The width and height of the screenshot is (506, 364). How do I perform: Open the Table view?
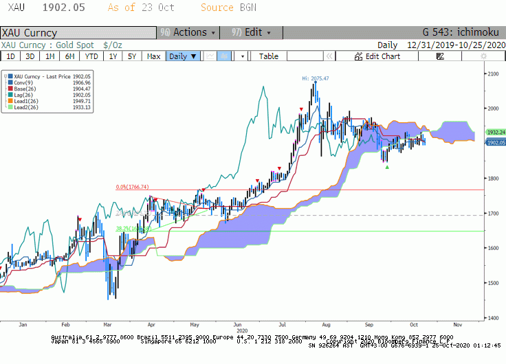click(x=269, y=56)
